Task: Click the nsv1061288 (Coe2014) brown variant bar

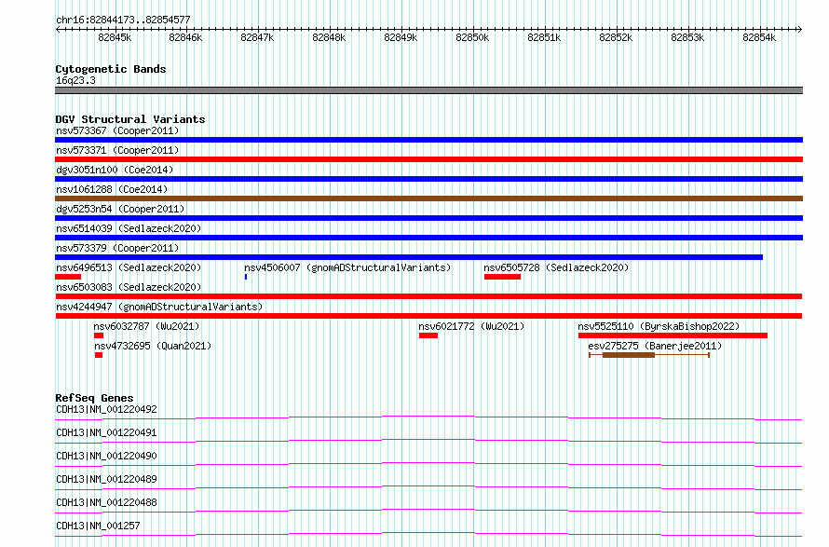Action: click(428, 198)
